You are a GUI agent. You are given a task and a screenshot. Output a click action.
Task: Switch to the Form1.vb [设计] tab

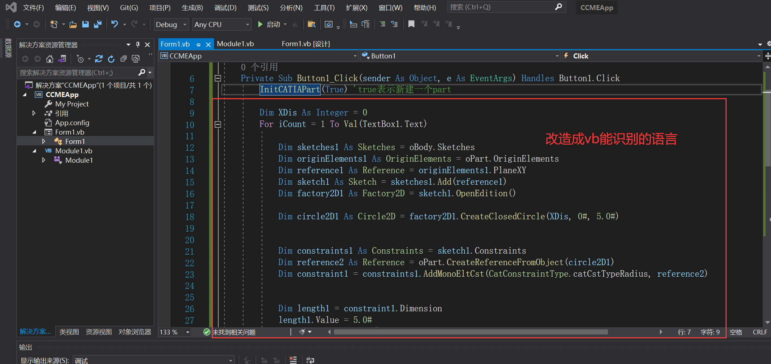tap(306, 44)
